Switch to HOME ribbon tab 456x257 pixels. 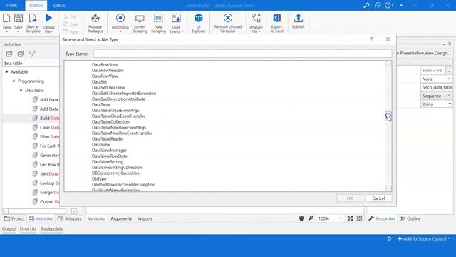(x=11, y=6)
